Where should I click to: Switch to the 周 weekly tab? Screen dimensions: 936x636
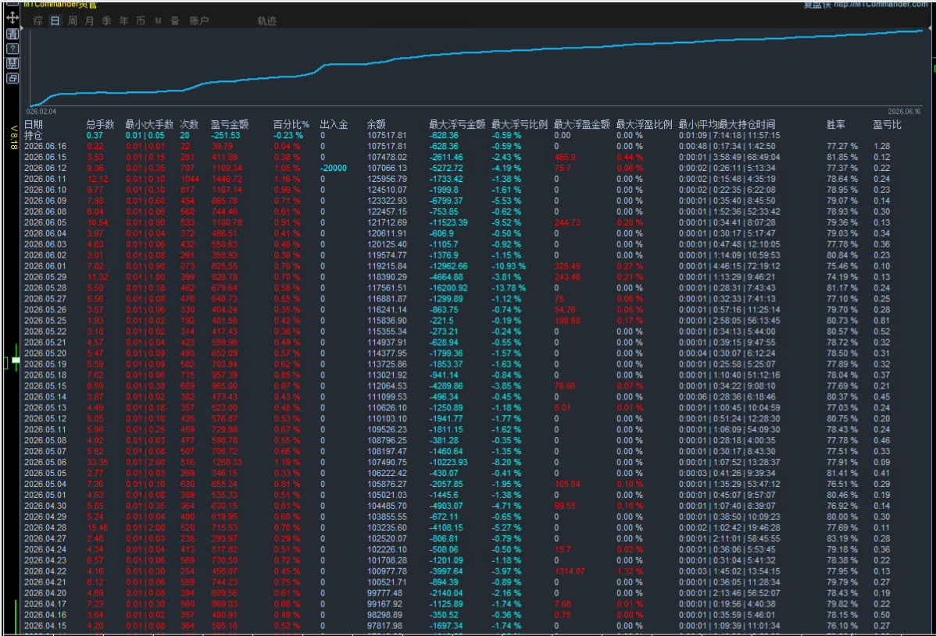point(72,21)
